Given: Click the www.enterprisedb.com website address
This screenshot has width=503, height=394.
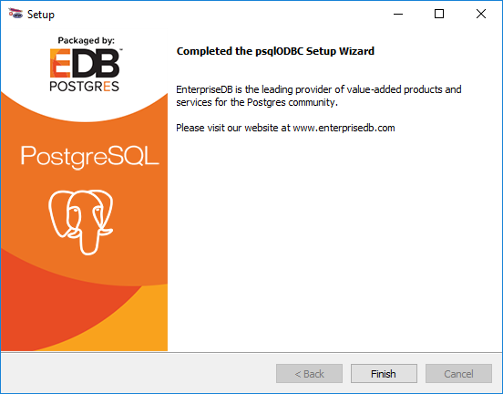Looking at the screenshot, I should tap(344, 128).
